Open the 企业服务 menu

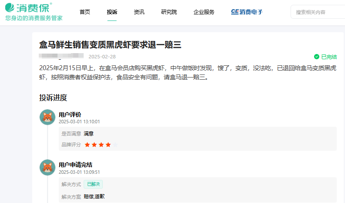(204, 12)
